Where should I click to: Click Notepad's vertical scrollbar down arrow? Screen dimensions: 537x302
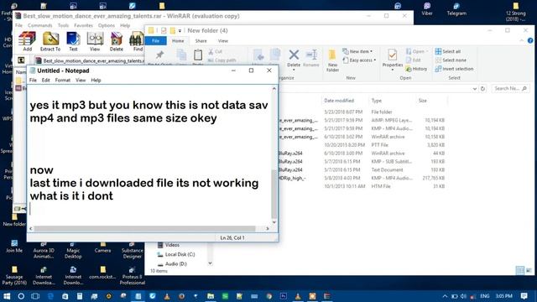point(274,222)
